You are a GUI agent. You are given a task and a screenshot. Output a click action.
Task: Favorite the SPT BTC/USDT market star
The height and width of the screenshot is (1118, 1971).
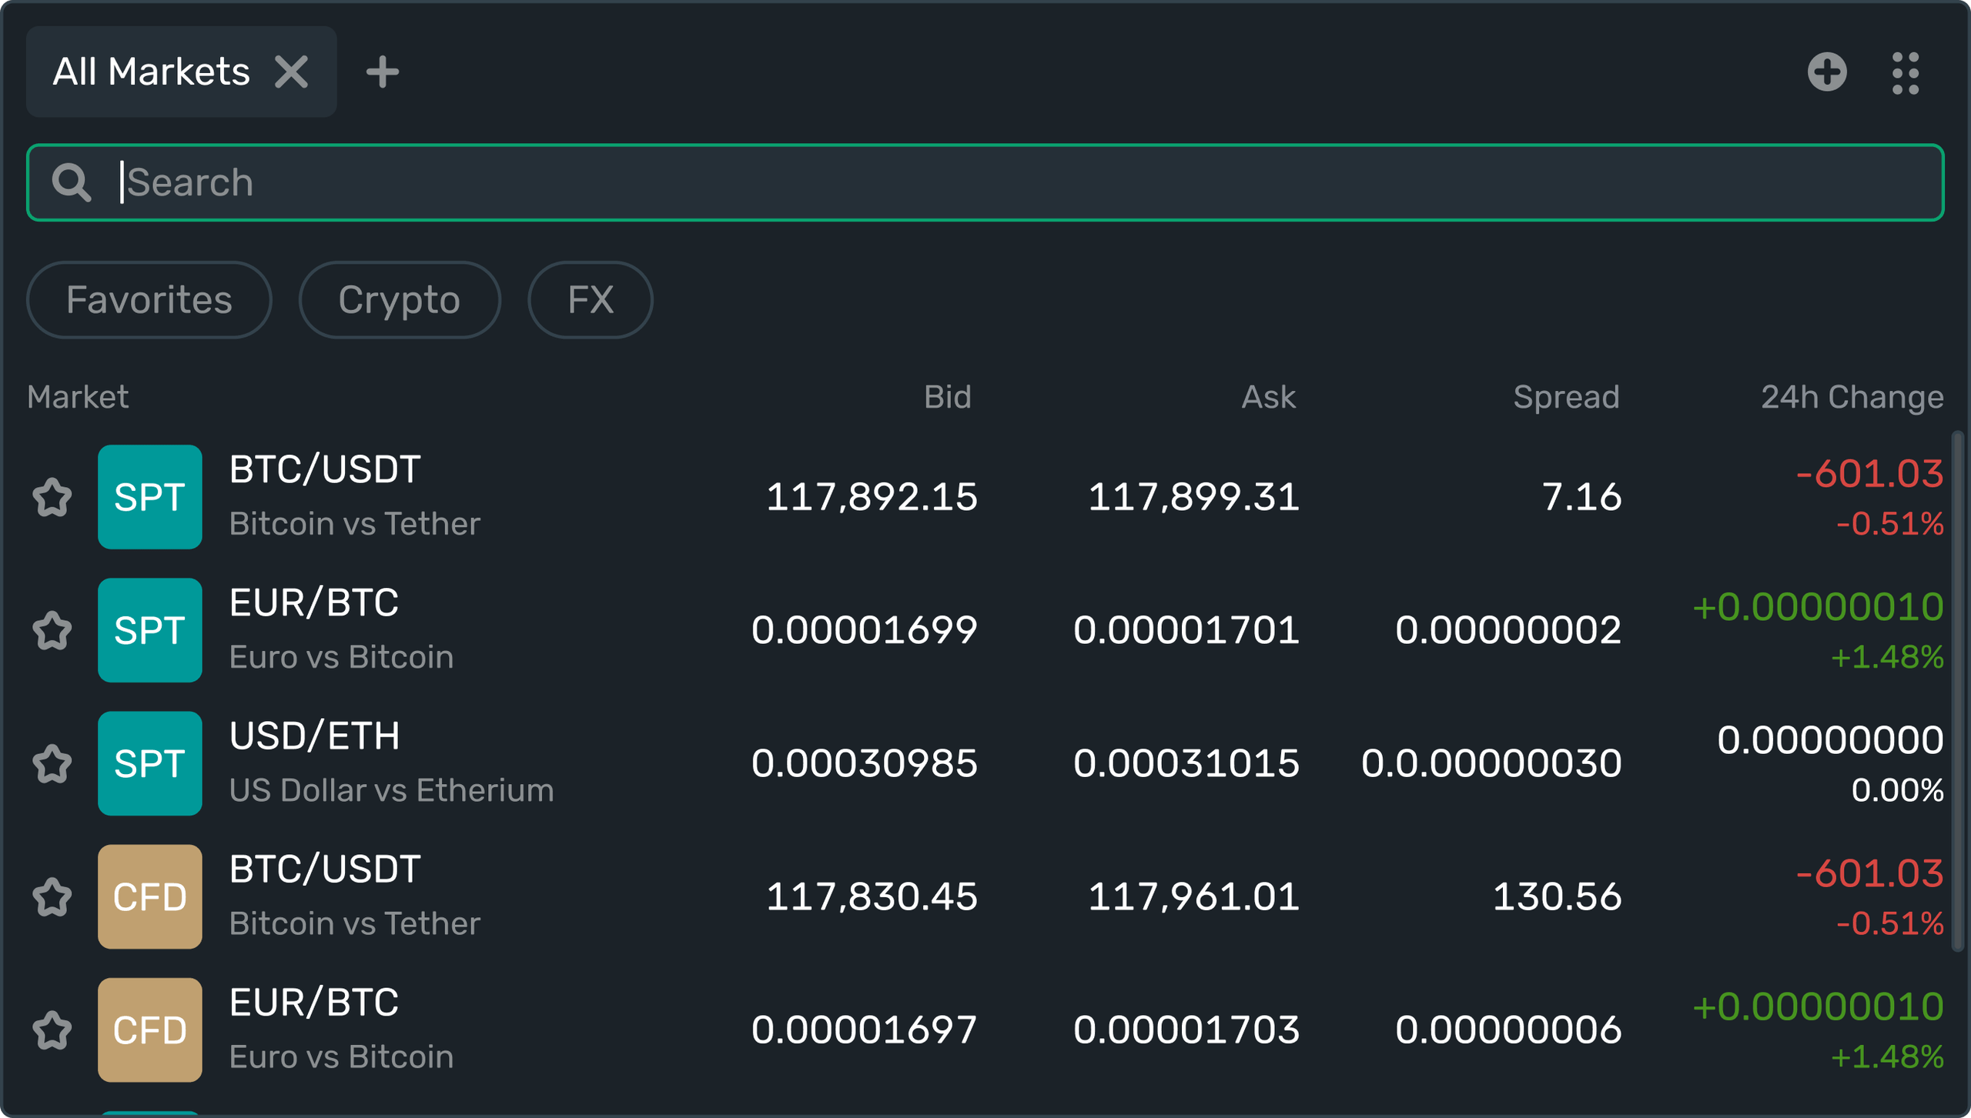click(52, 497)
